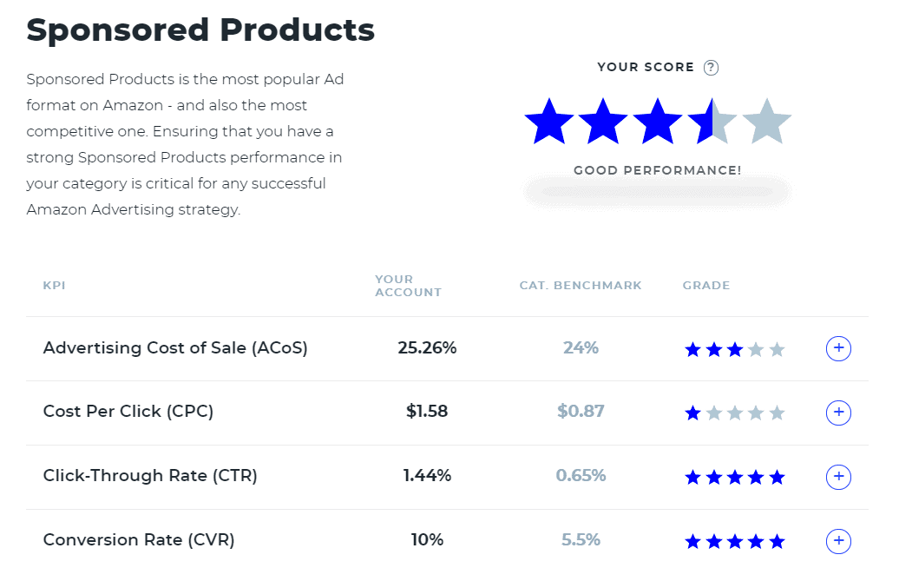
Task: Click the Advertising Cost of Sale label
Action: pos(175,348)
